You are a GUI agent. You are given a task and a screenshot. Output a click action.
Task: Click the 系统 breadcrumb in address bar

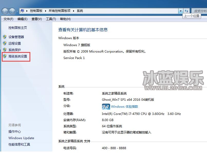tap(80, 11)
